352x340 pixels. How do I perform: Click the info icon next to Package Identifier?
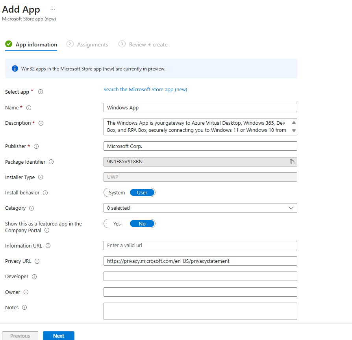51,162
